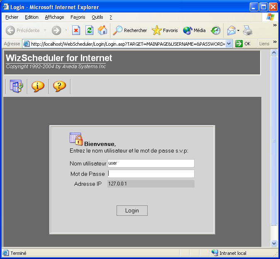The height and width of the screenshot is (259, 280).
Task: Click the scrollbar down arrow
Action: [274, 244]
